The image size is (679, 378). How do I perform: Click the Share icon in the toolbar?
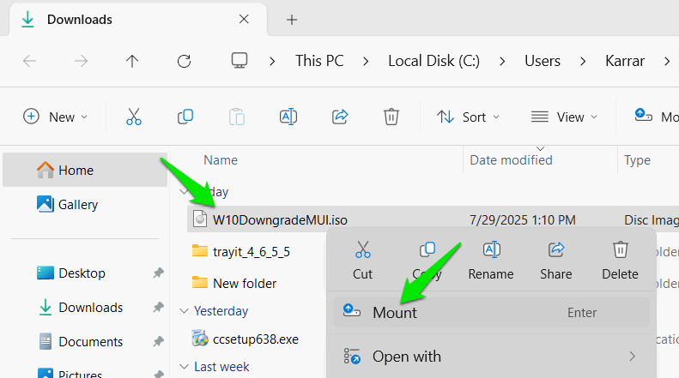(339, 117)
